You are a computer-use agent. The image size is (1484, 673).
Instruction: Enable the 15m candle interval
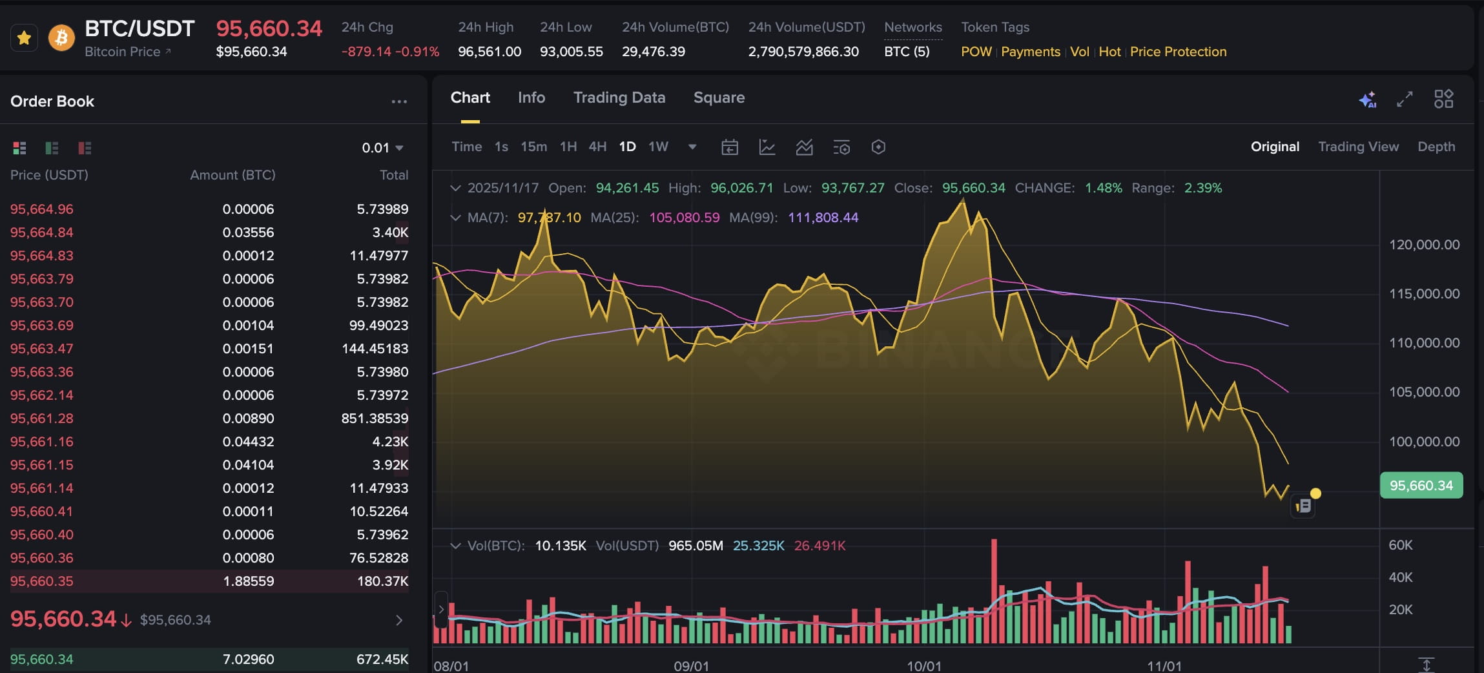533,147
